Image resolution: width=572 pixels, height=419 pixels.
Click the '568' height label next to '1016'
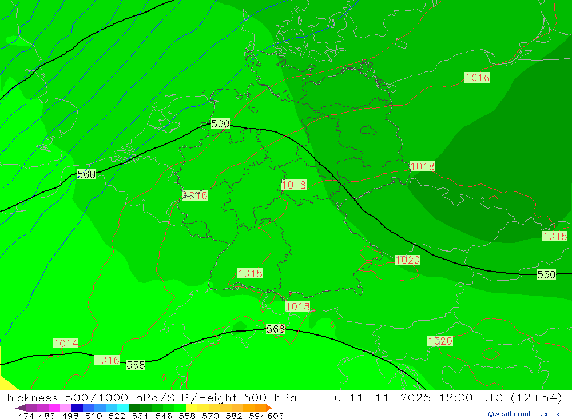tap(136, 365)
